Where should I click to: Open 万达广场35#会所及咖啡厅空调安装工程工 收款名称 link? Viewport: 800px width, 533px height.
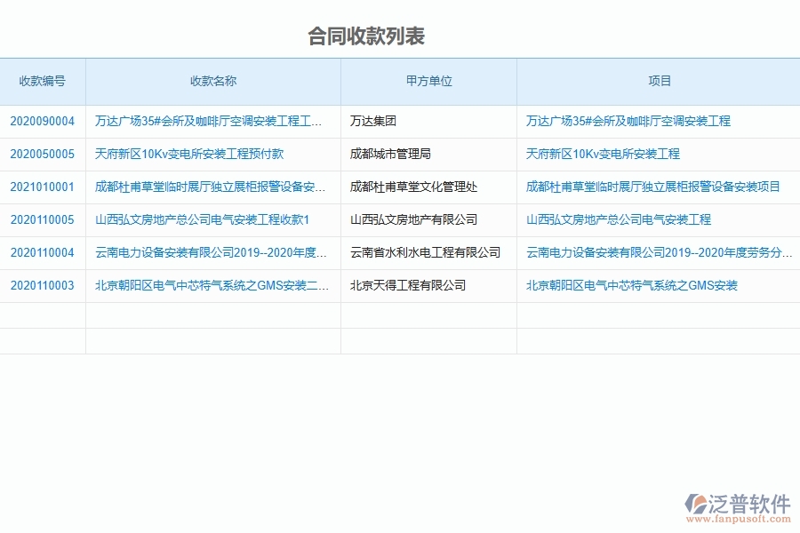206,121
